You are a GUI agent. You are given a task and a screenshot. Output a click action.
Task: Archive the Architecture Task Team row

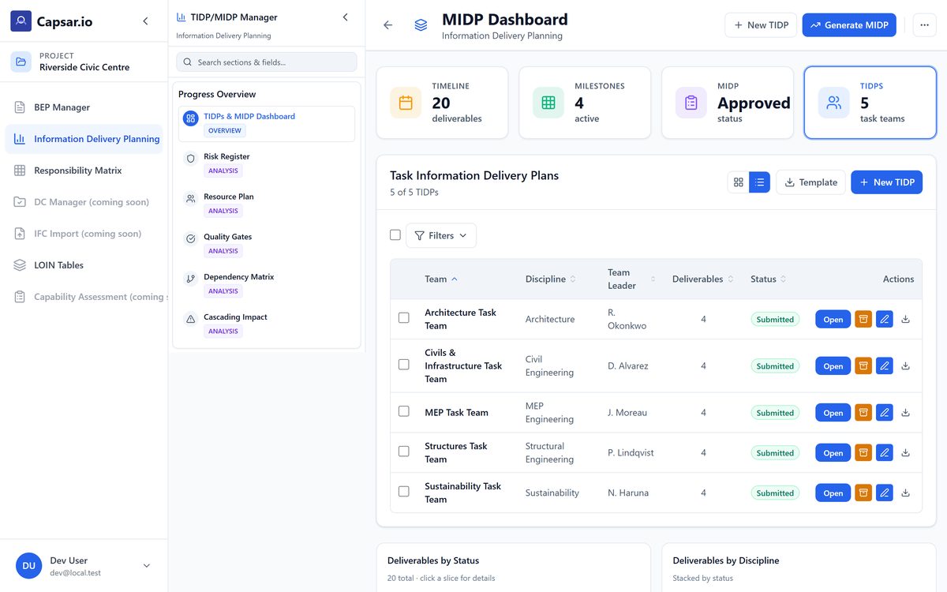tap(863, 319)
